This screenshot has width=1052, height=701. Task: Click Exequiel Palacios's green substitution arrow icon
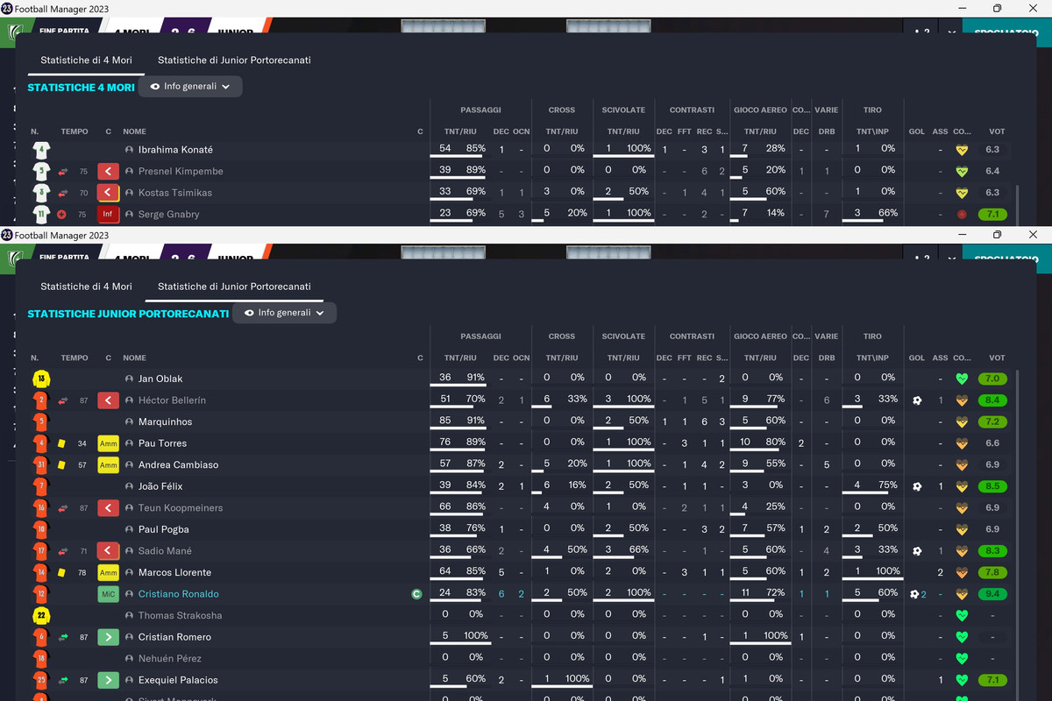pyautogui.click(x=62, y=680)
